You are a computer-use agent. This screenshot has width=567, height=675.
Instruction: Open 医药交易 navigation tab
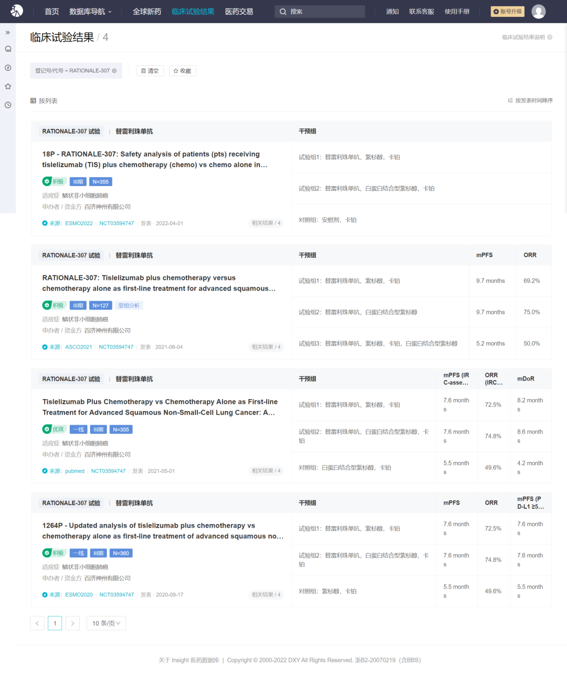pyautogui.click(x=239, y=12)
